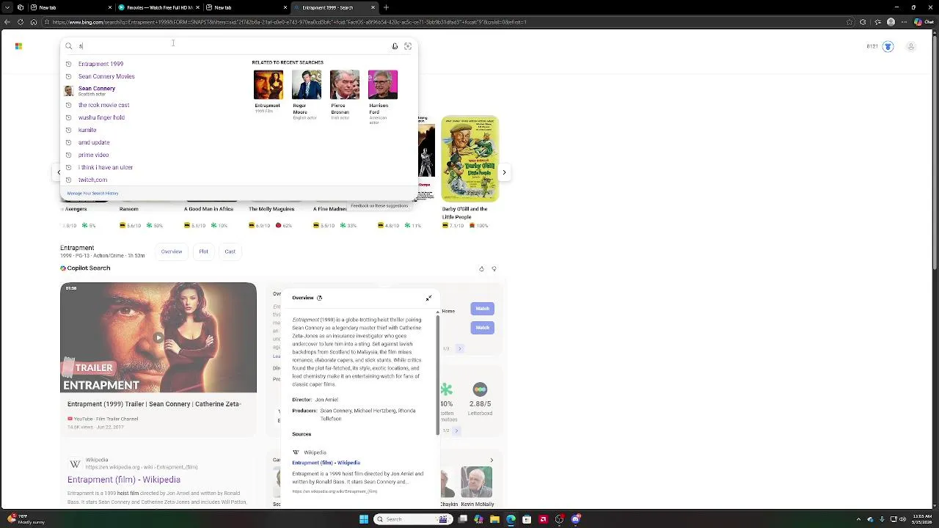Click the lower Watch button
Image resolution: width=939 pixels, height=528 pixels.
[x=482, y=328]
